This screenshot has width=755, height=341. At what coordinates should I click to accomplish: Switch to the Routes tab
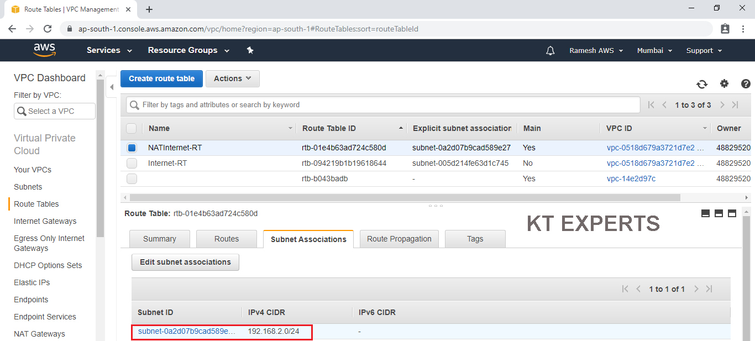click(227, 239)
